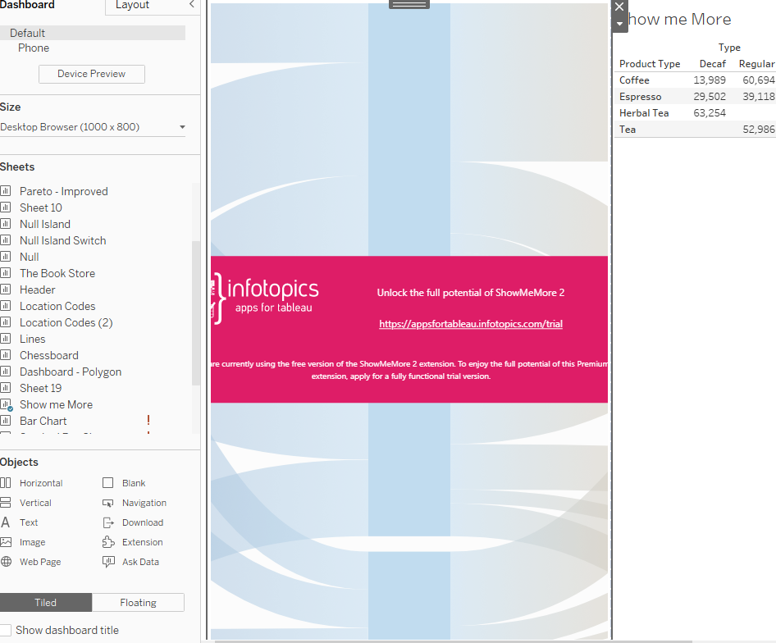The image size is (776, 643).
Task: Click the Null Island Switch sheet icon
Action: pyautogui.click(x=6, y=240)
